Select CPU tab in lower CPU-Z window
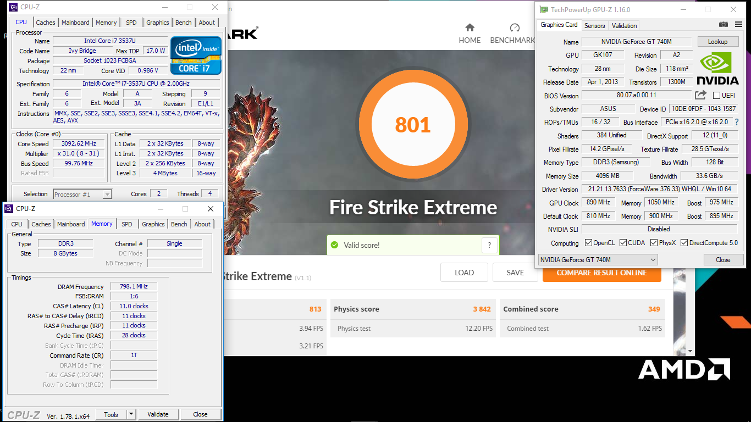Screen dimensions: 751x422 tap(17, 224)
